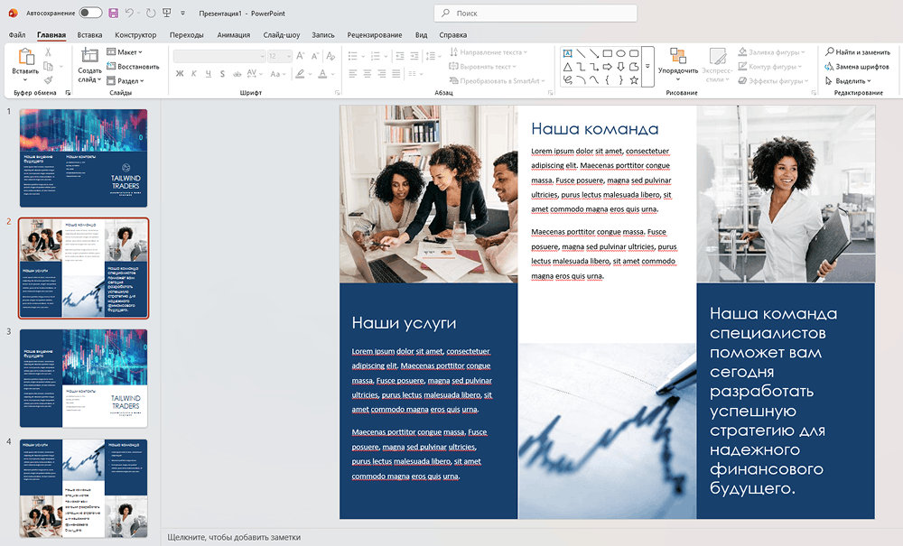Screen dimensions: 903x546
Task: Switch to the Переходы tab
Action: pos(186,35)
